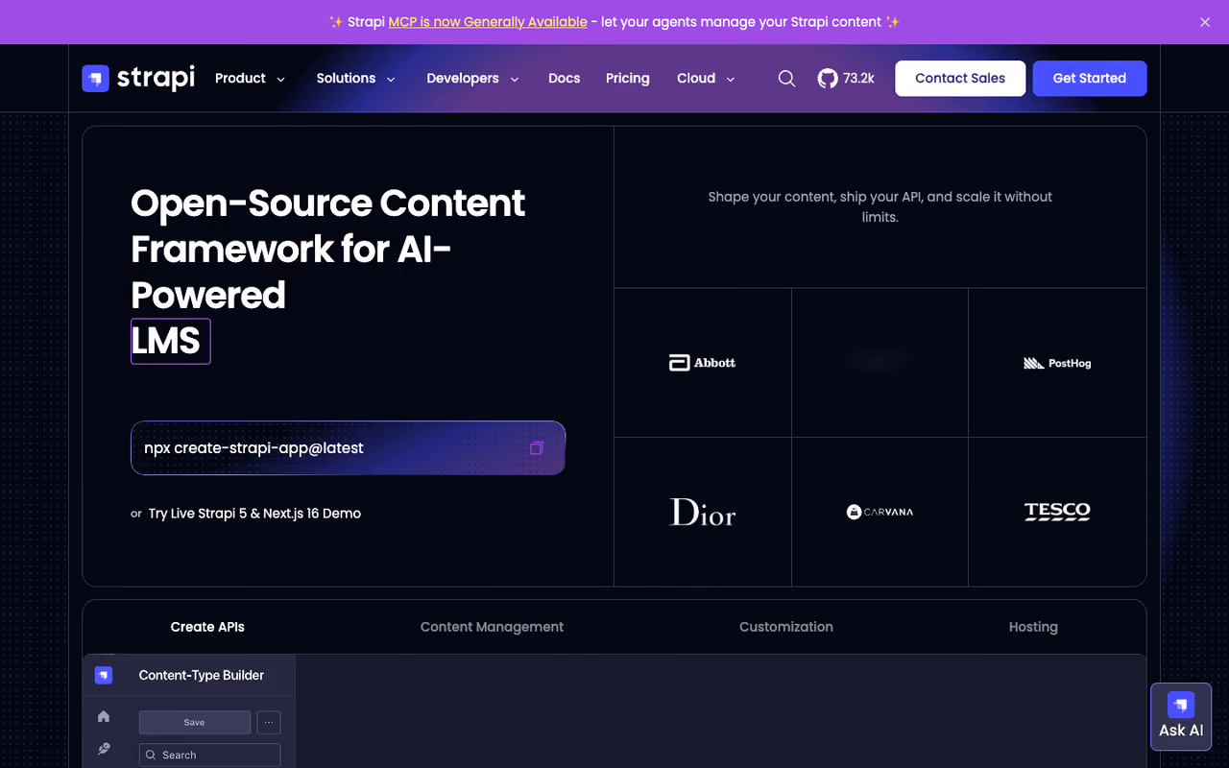This screenshot has height=768, width=1229.
Task: Click the Dior customer logo
Action: click(703, 512)
